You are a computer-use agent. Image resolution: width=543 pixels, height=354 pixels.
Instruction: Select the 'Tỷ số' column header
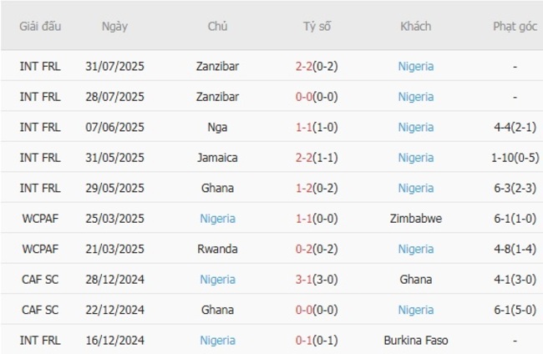click(x=317, y=26)
